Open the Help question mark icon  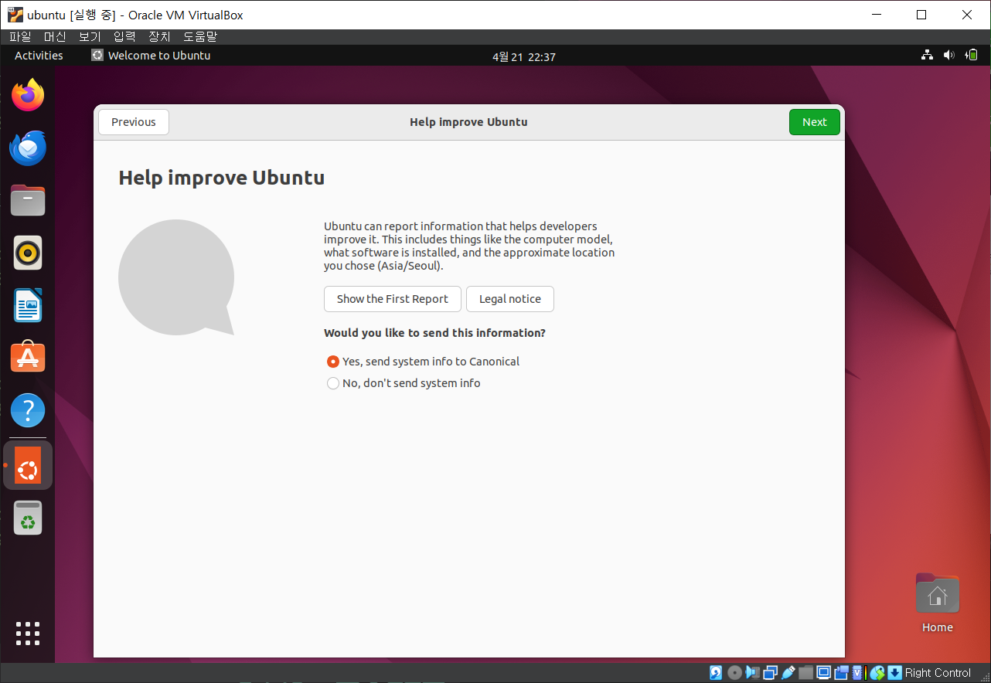[28, 410]
